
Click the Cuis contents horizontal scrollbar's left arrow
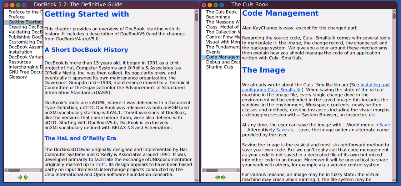coord(203,170)
